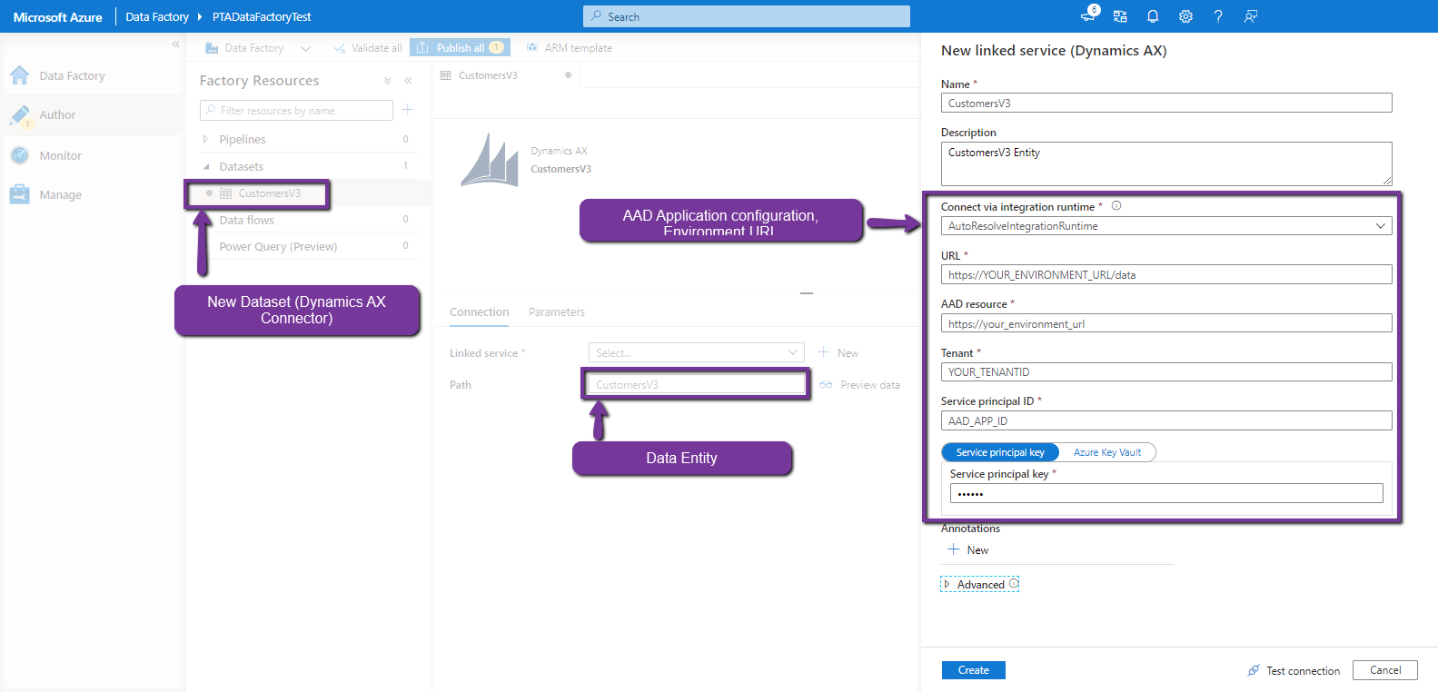Image resolution: width=1438 pixels, height=692 pixels.
Task: Click the Filter resources by name box
Action: pyautogui.click(x=296, y=110)
